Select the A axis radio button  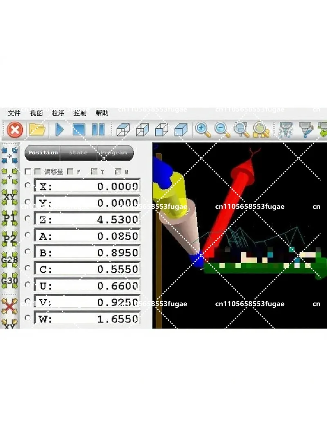point(27,235)
